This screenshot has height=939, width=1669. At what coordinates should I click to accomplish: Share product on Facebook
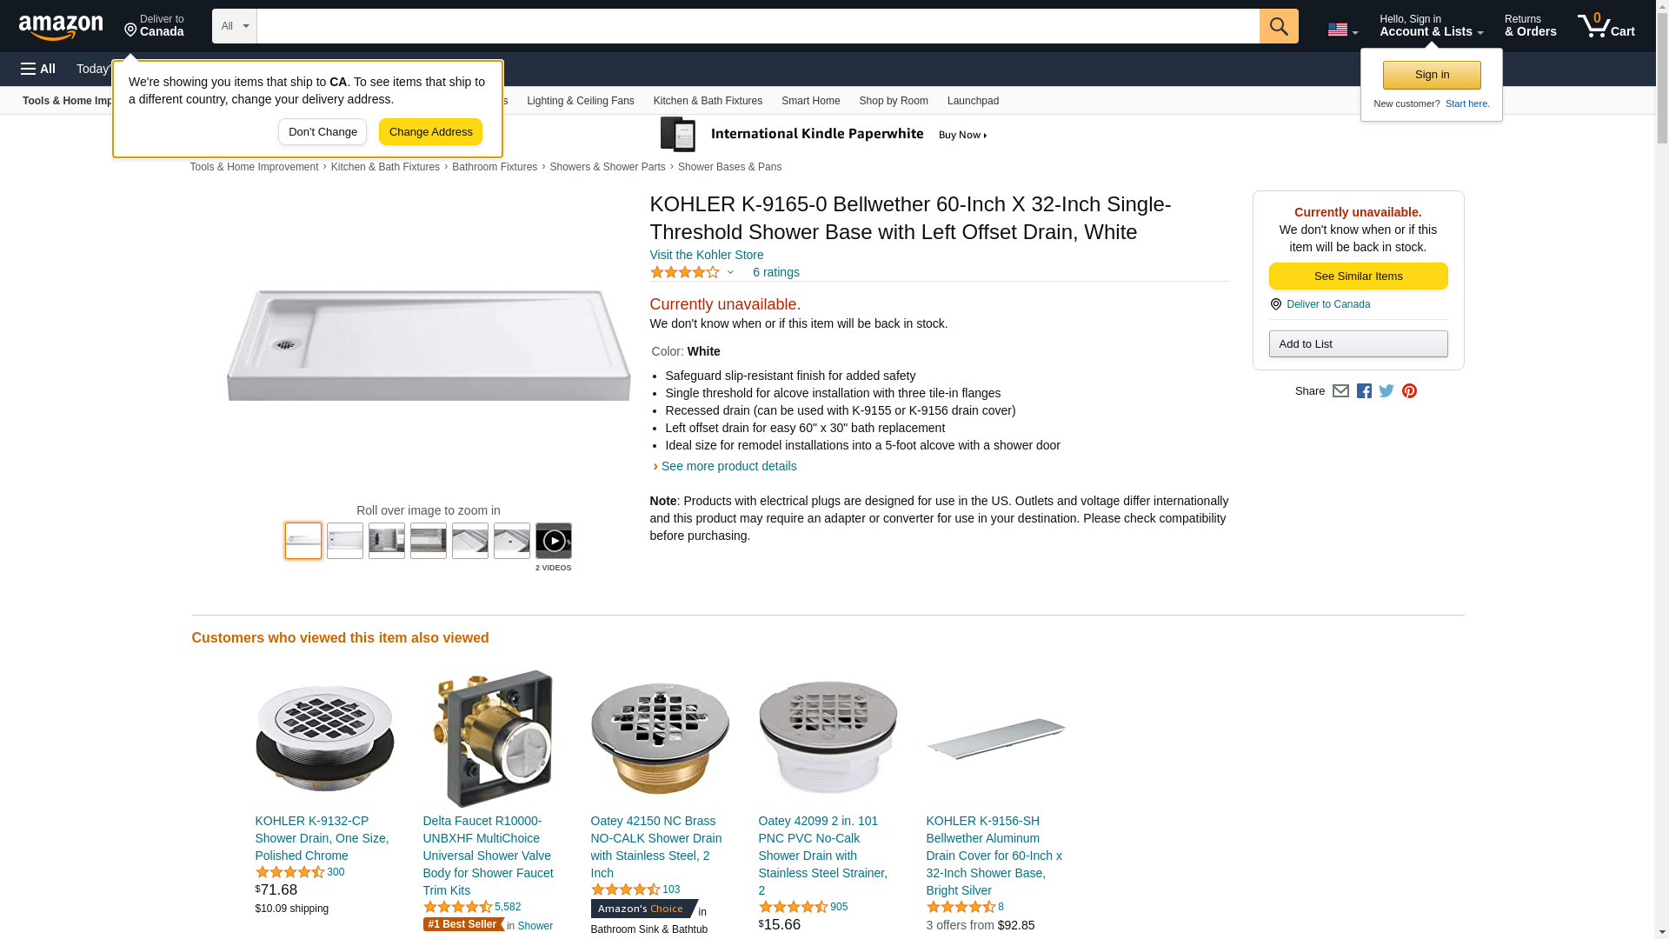pyautogui.click(x=1364, y=391)
